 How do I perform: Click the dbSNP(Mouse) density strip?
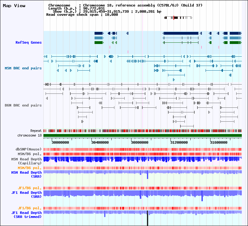[x=143, y=149]
